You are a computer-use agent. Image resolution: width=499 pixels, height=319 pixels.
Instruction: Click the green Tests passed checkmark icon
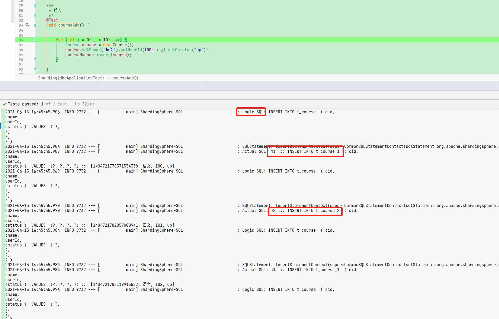[4, 104]
